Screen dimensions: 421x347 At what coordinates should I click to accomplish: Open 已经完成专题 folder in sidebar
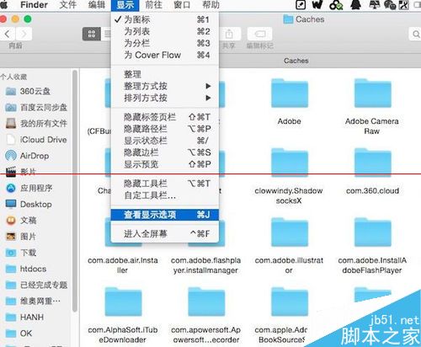[x=36, y=285]
